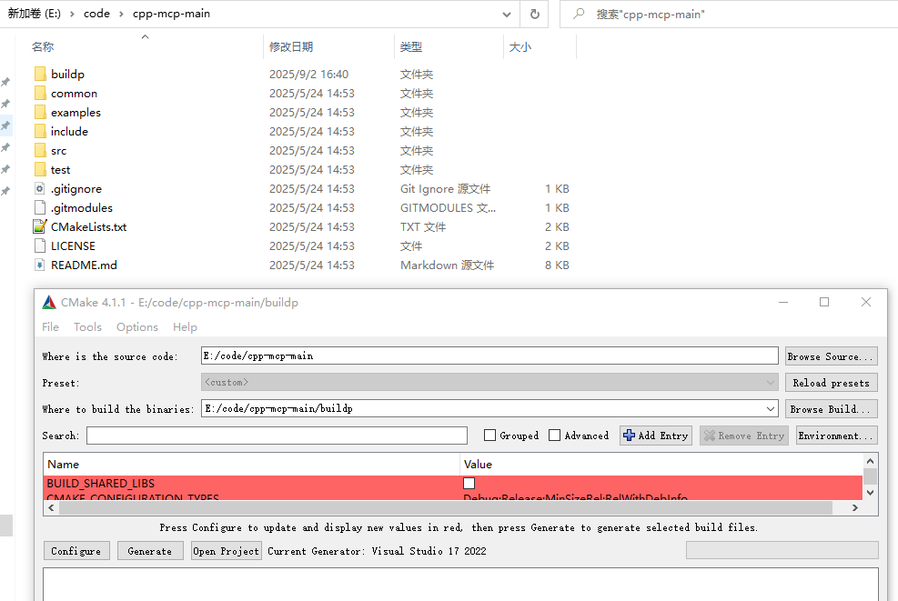
Task: Select the .gitignore file icon
Action: 39,188
